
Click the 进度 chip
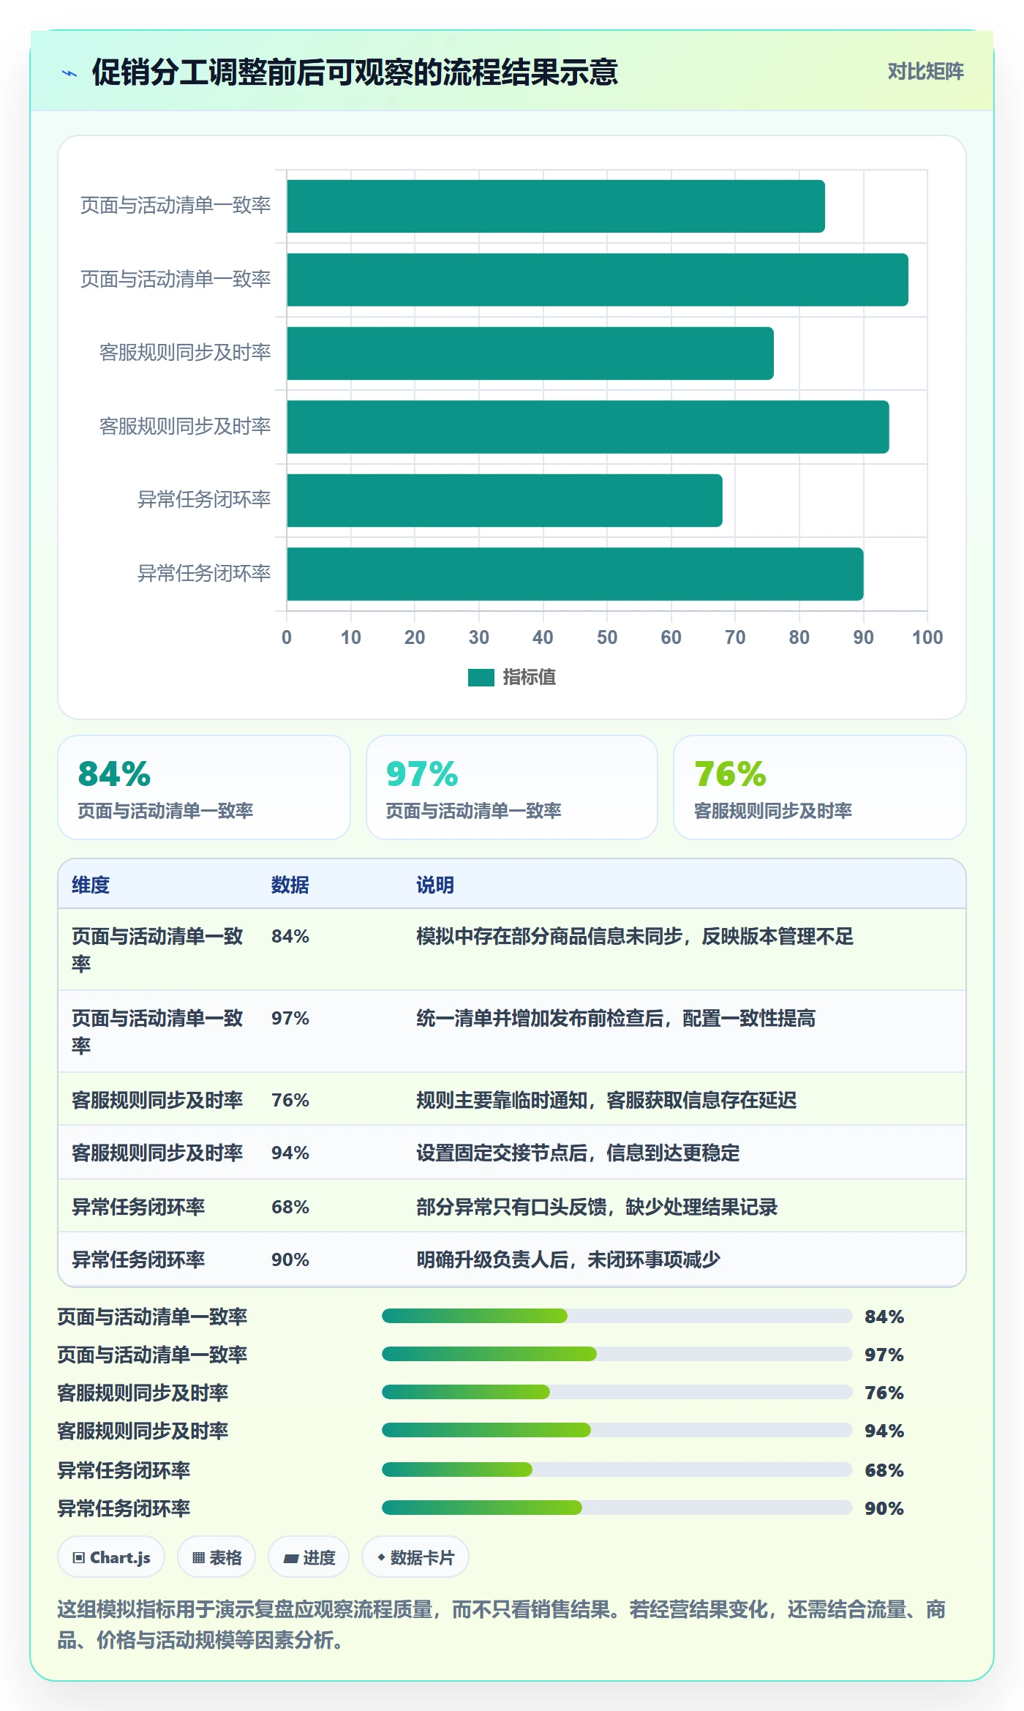click(x=309, y=1557)
